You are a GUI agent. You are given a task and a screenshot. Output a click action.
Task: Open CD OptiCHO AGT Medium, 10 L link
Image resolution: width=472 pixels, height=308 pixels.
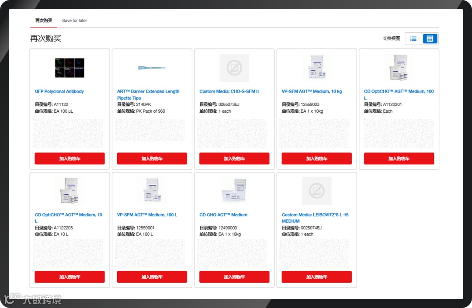(x=68, y=218)
